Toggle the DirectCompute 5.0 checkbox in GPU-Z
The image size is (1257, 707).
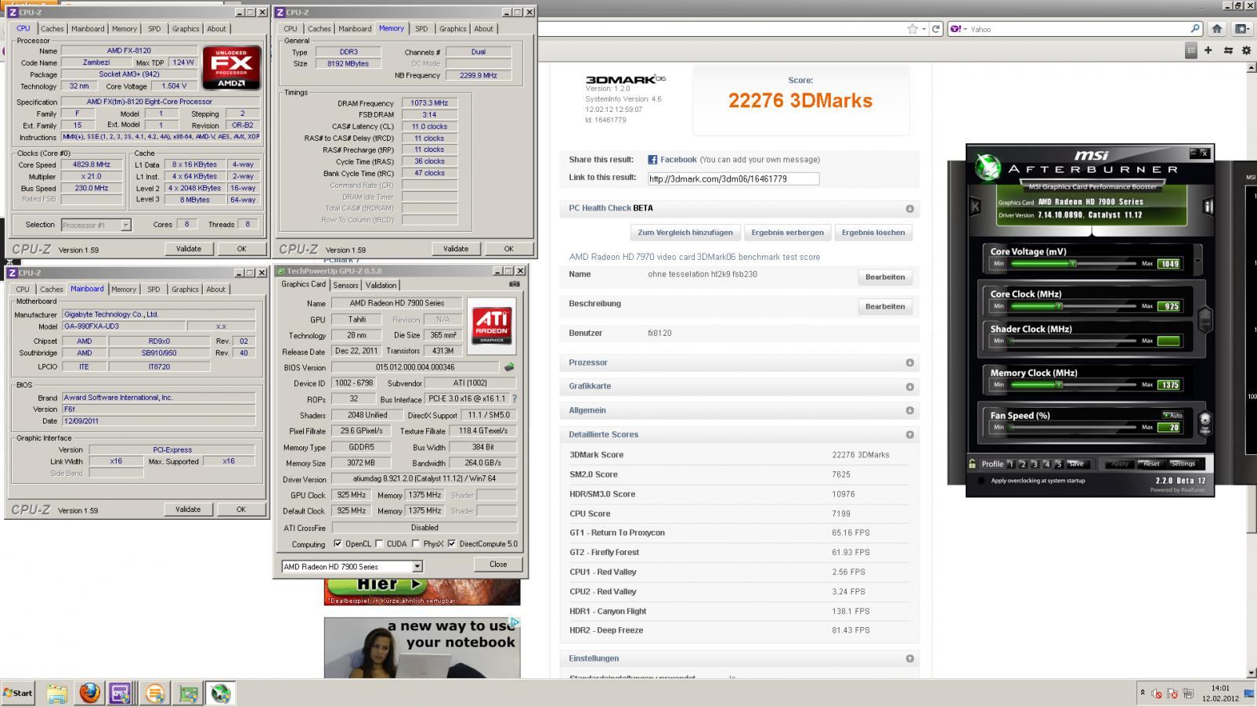point(452,544)
